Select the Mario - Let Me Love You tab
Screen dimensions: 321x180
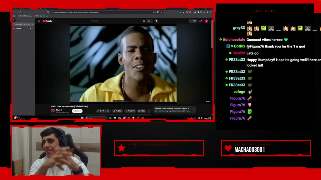(x=23, y=24)
